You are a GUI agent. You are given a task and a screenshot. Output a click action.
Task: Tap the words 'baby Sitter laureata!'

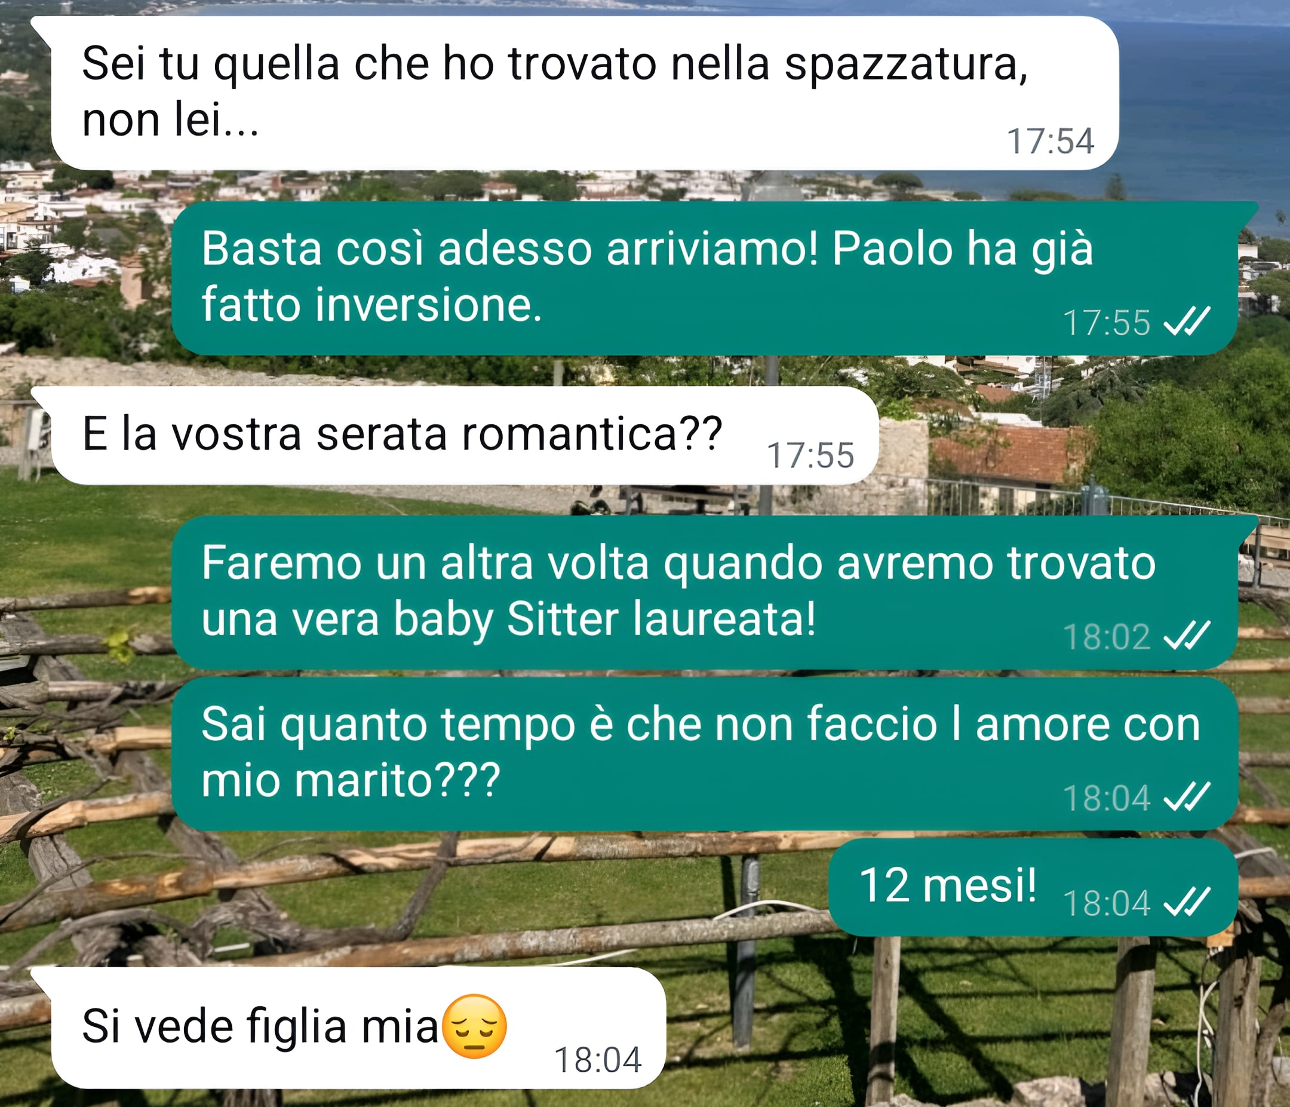pos(604,620)
